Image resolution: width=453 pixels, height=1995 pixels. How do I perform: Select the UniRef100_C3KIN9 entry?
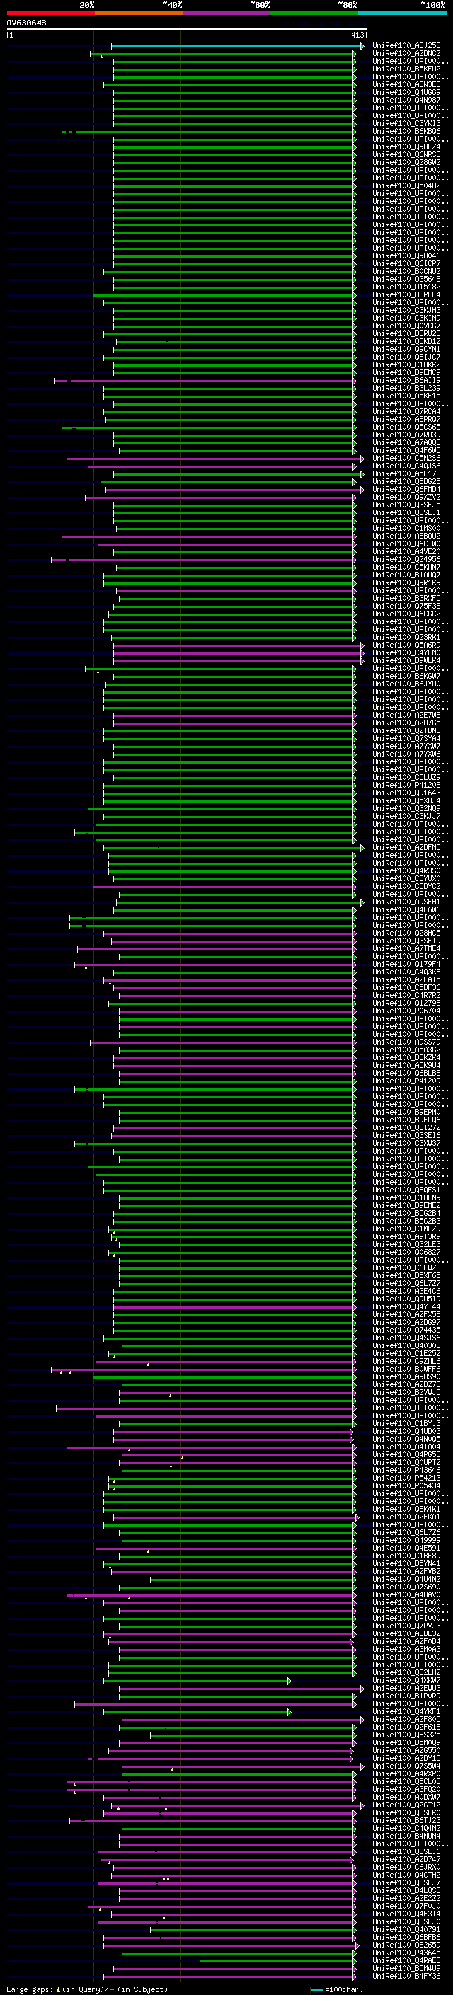pos(406,318)
